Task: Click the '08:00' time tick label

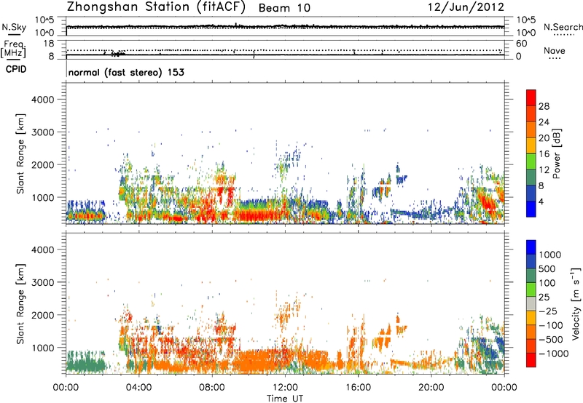Action: 212,388
